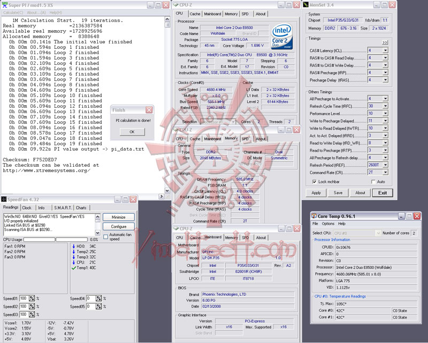This screenshot has height=343, width=428.
Task: Click the HD0 temperature down-arrow icon
Action: [73, 246]
